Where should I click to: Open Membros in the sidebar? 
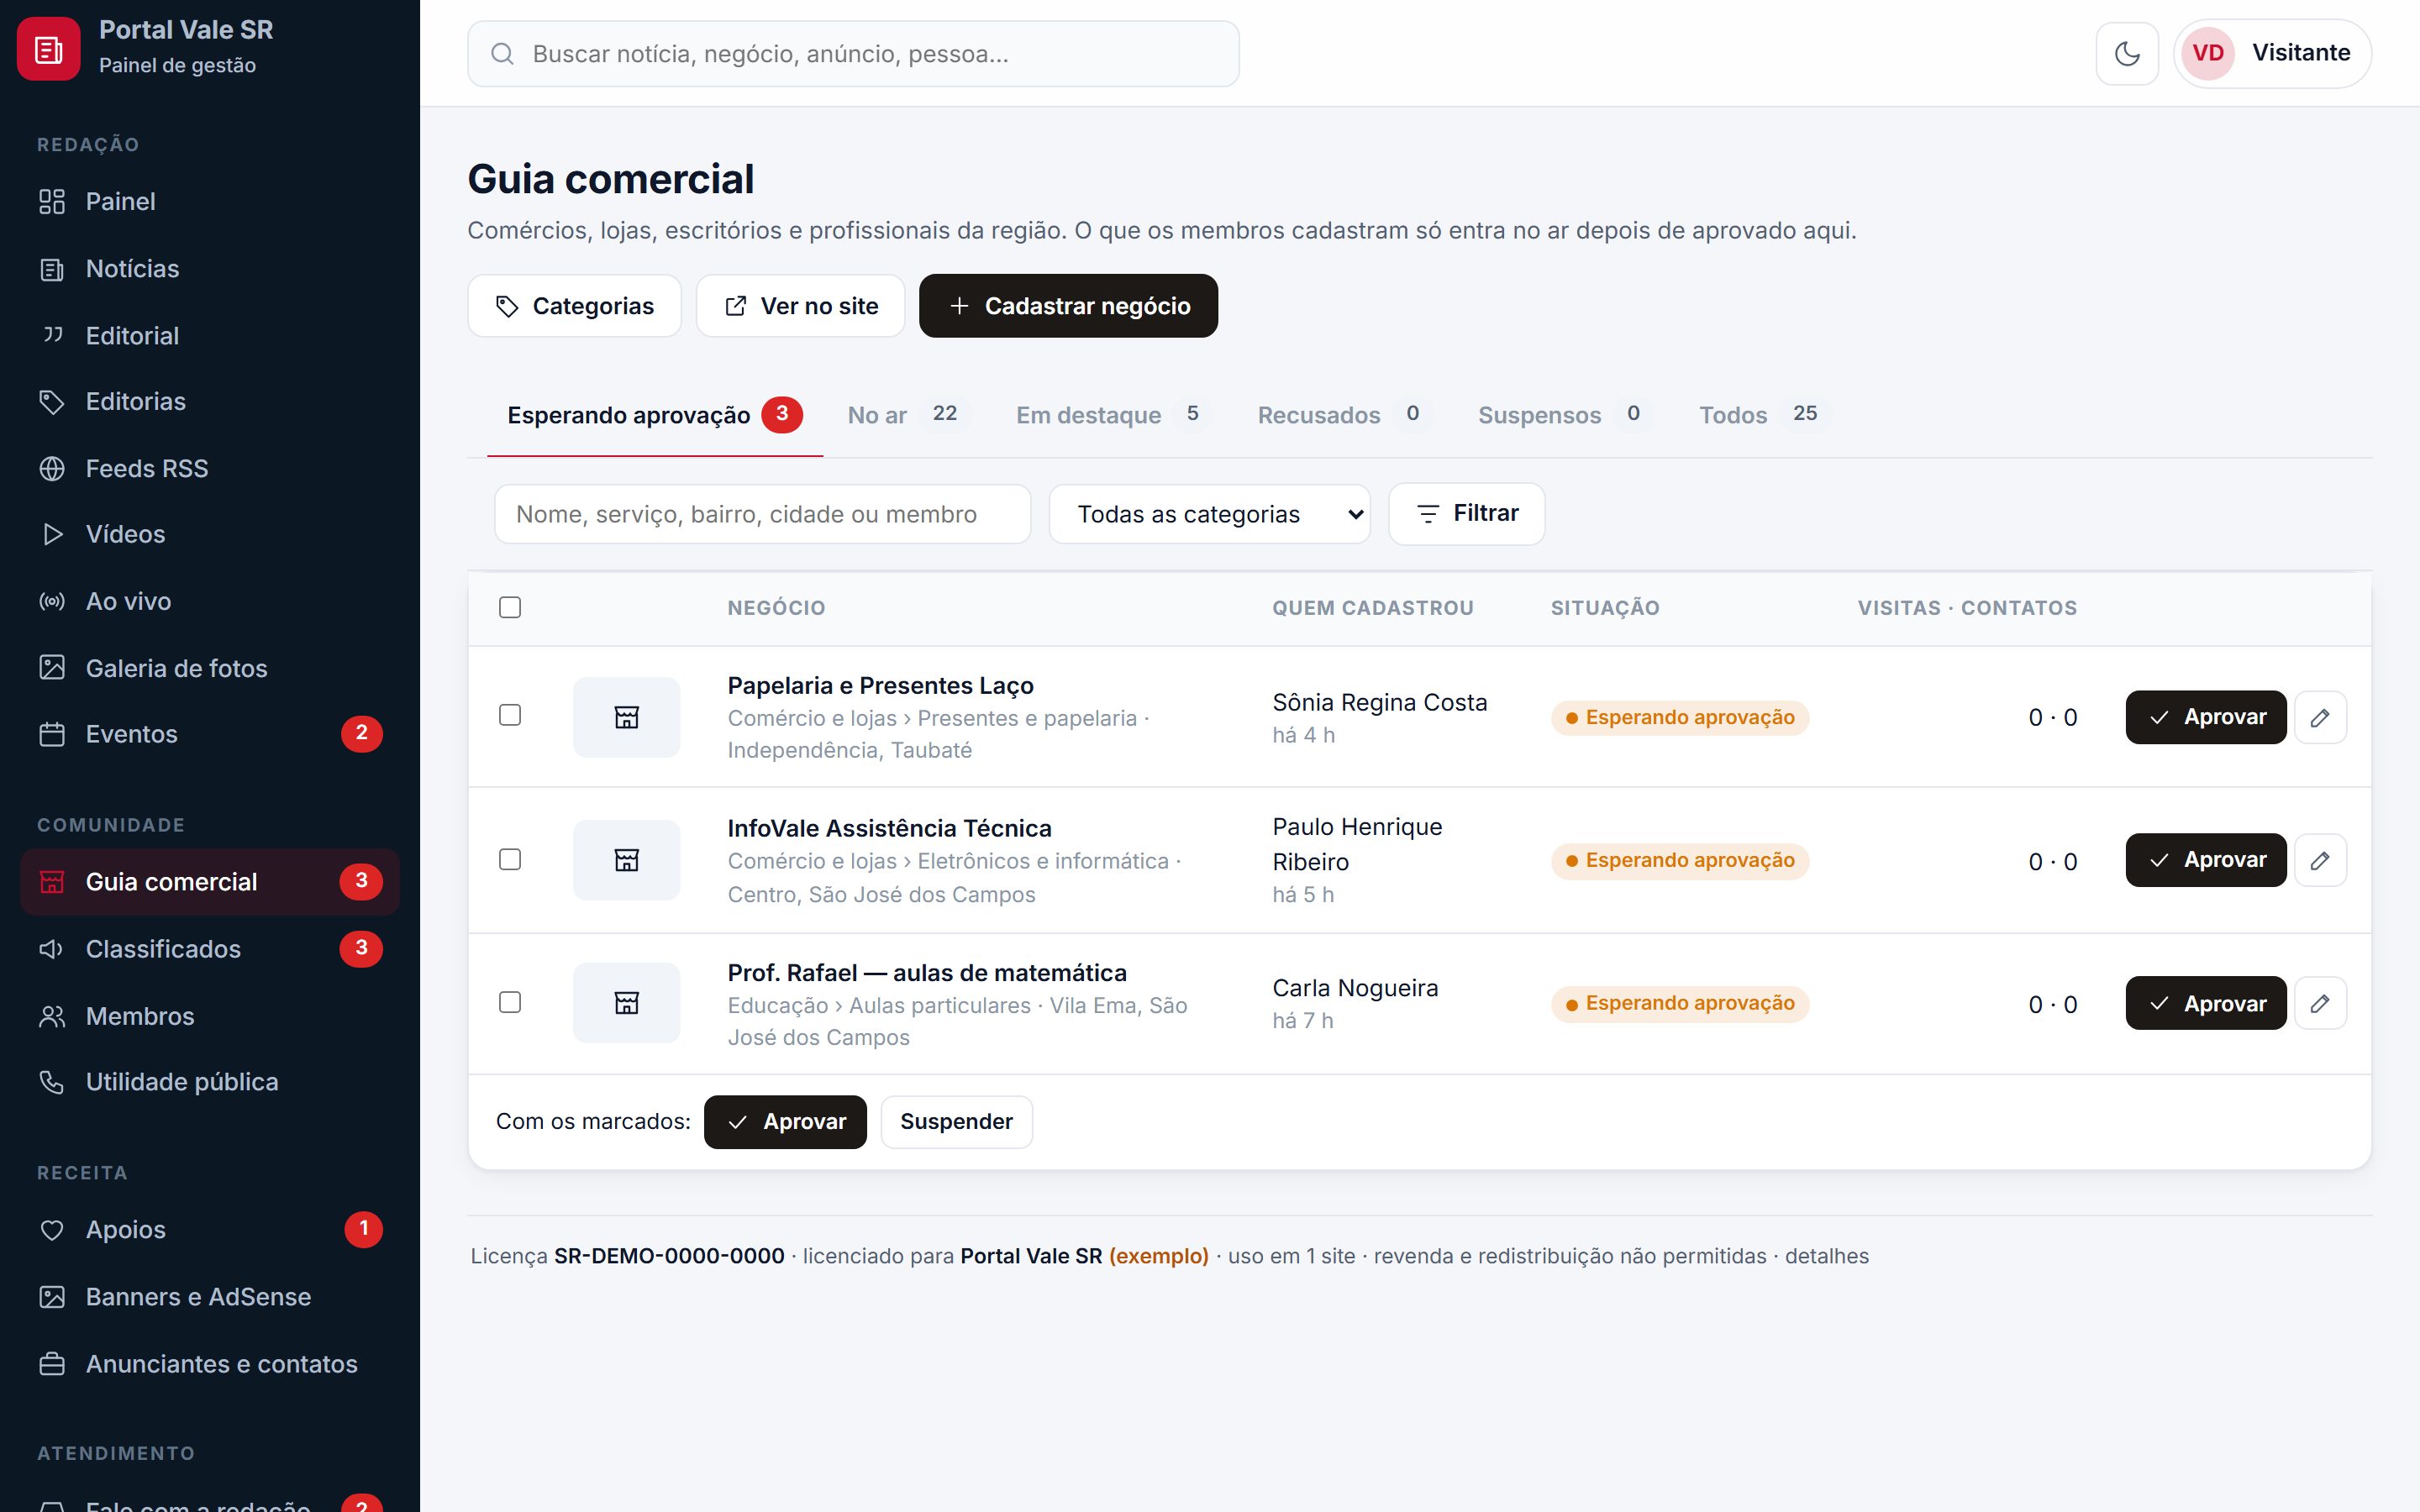tap(210, 1015)
